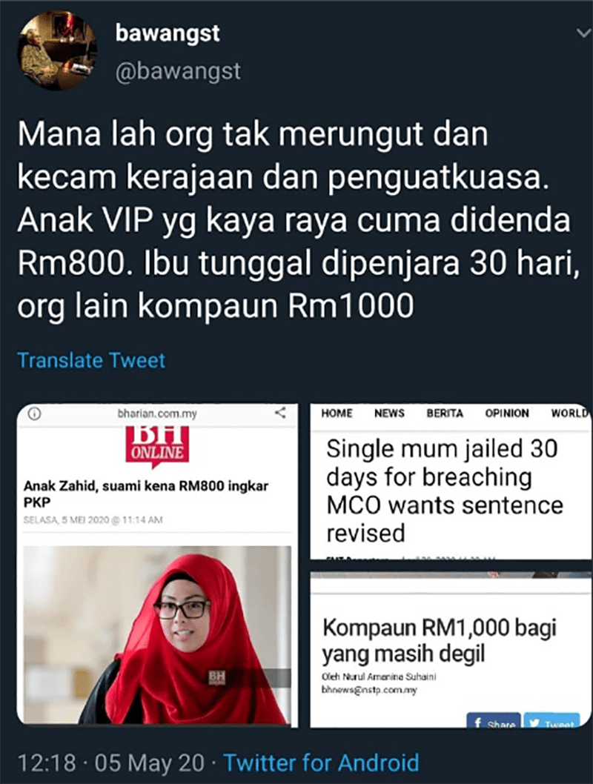Open the Anak Zahid RM800 article headline
The image size is (593, 784).
[x=146, y=493]
